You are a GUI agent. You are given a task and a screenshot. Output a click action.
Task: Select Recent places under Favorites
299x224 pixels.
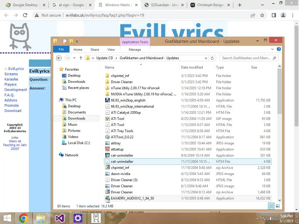pos(76,88)
